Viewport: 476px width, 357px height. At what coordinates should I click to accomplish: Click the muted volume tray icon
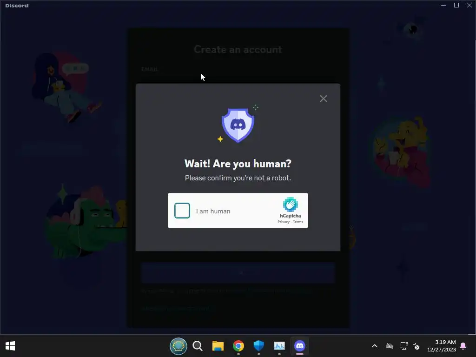pos(416,346)
